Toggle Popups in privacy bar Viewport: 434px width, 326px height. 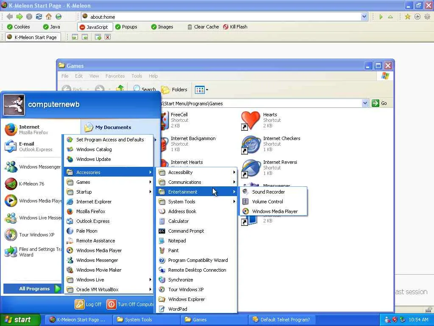pos(126,27)
